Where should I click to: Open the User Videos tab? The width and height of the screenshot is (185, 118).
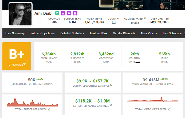[149, 33]
